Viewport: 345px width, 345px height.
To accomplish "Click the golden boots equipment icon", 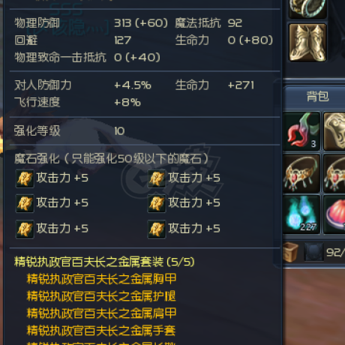I will coord(307,43).
